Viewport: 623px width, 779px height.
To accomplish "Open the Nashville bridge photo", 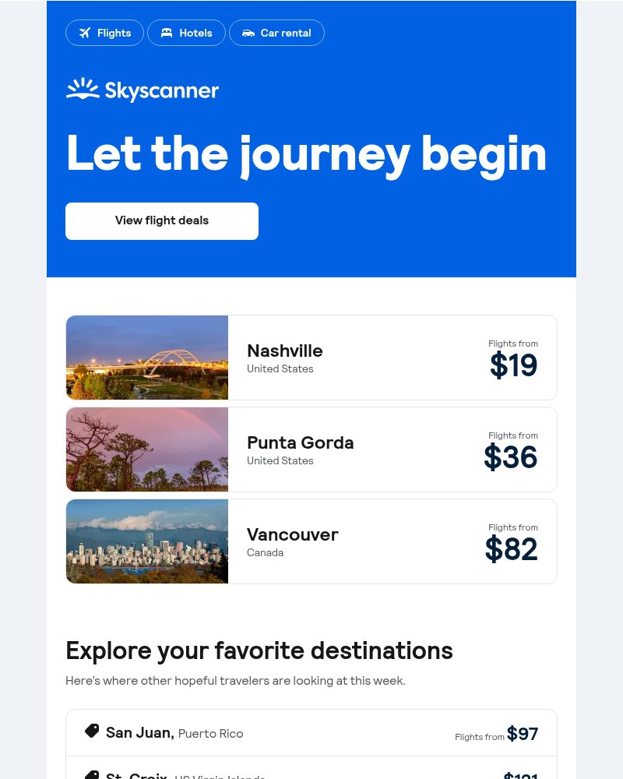I will pos(147,358).
